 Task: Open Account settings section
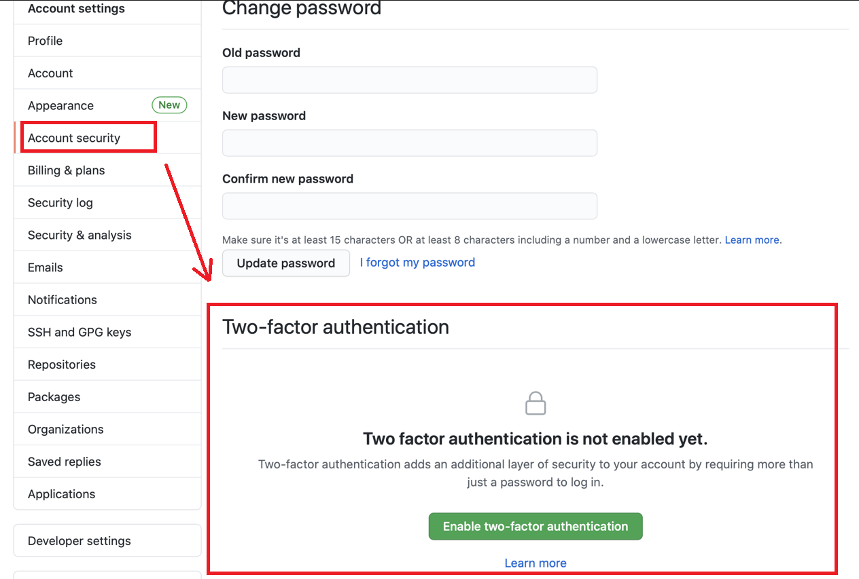pyautogui.click(x=75, y=9)
